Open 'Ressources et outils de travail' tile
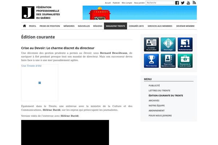The image size is (218, 145). point(185,61)
